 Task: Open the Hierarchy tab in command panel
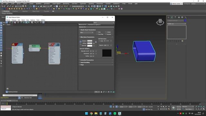point(175,17)
